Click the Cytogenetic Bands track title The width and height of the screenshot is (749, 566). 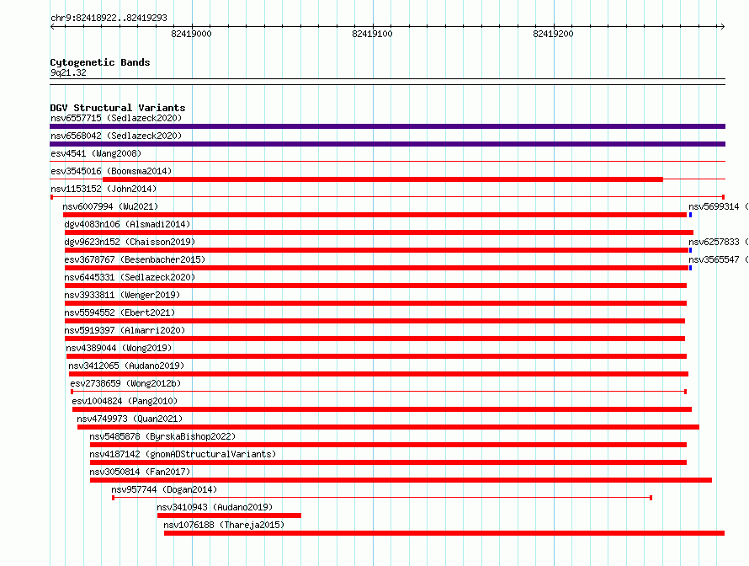click(x=100, y=62)
